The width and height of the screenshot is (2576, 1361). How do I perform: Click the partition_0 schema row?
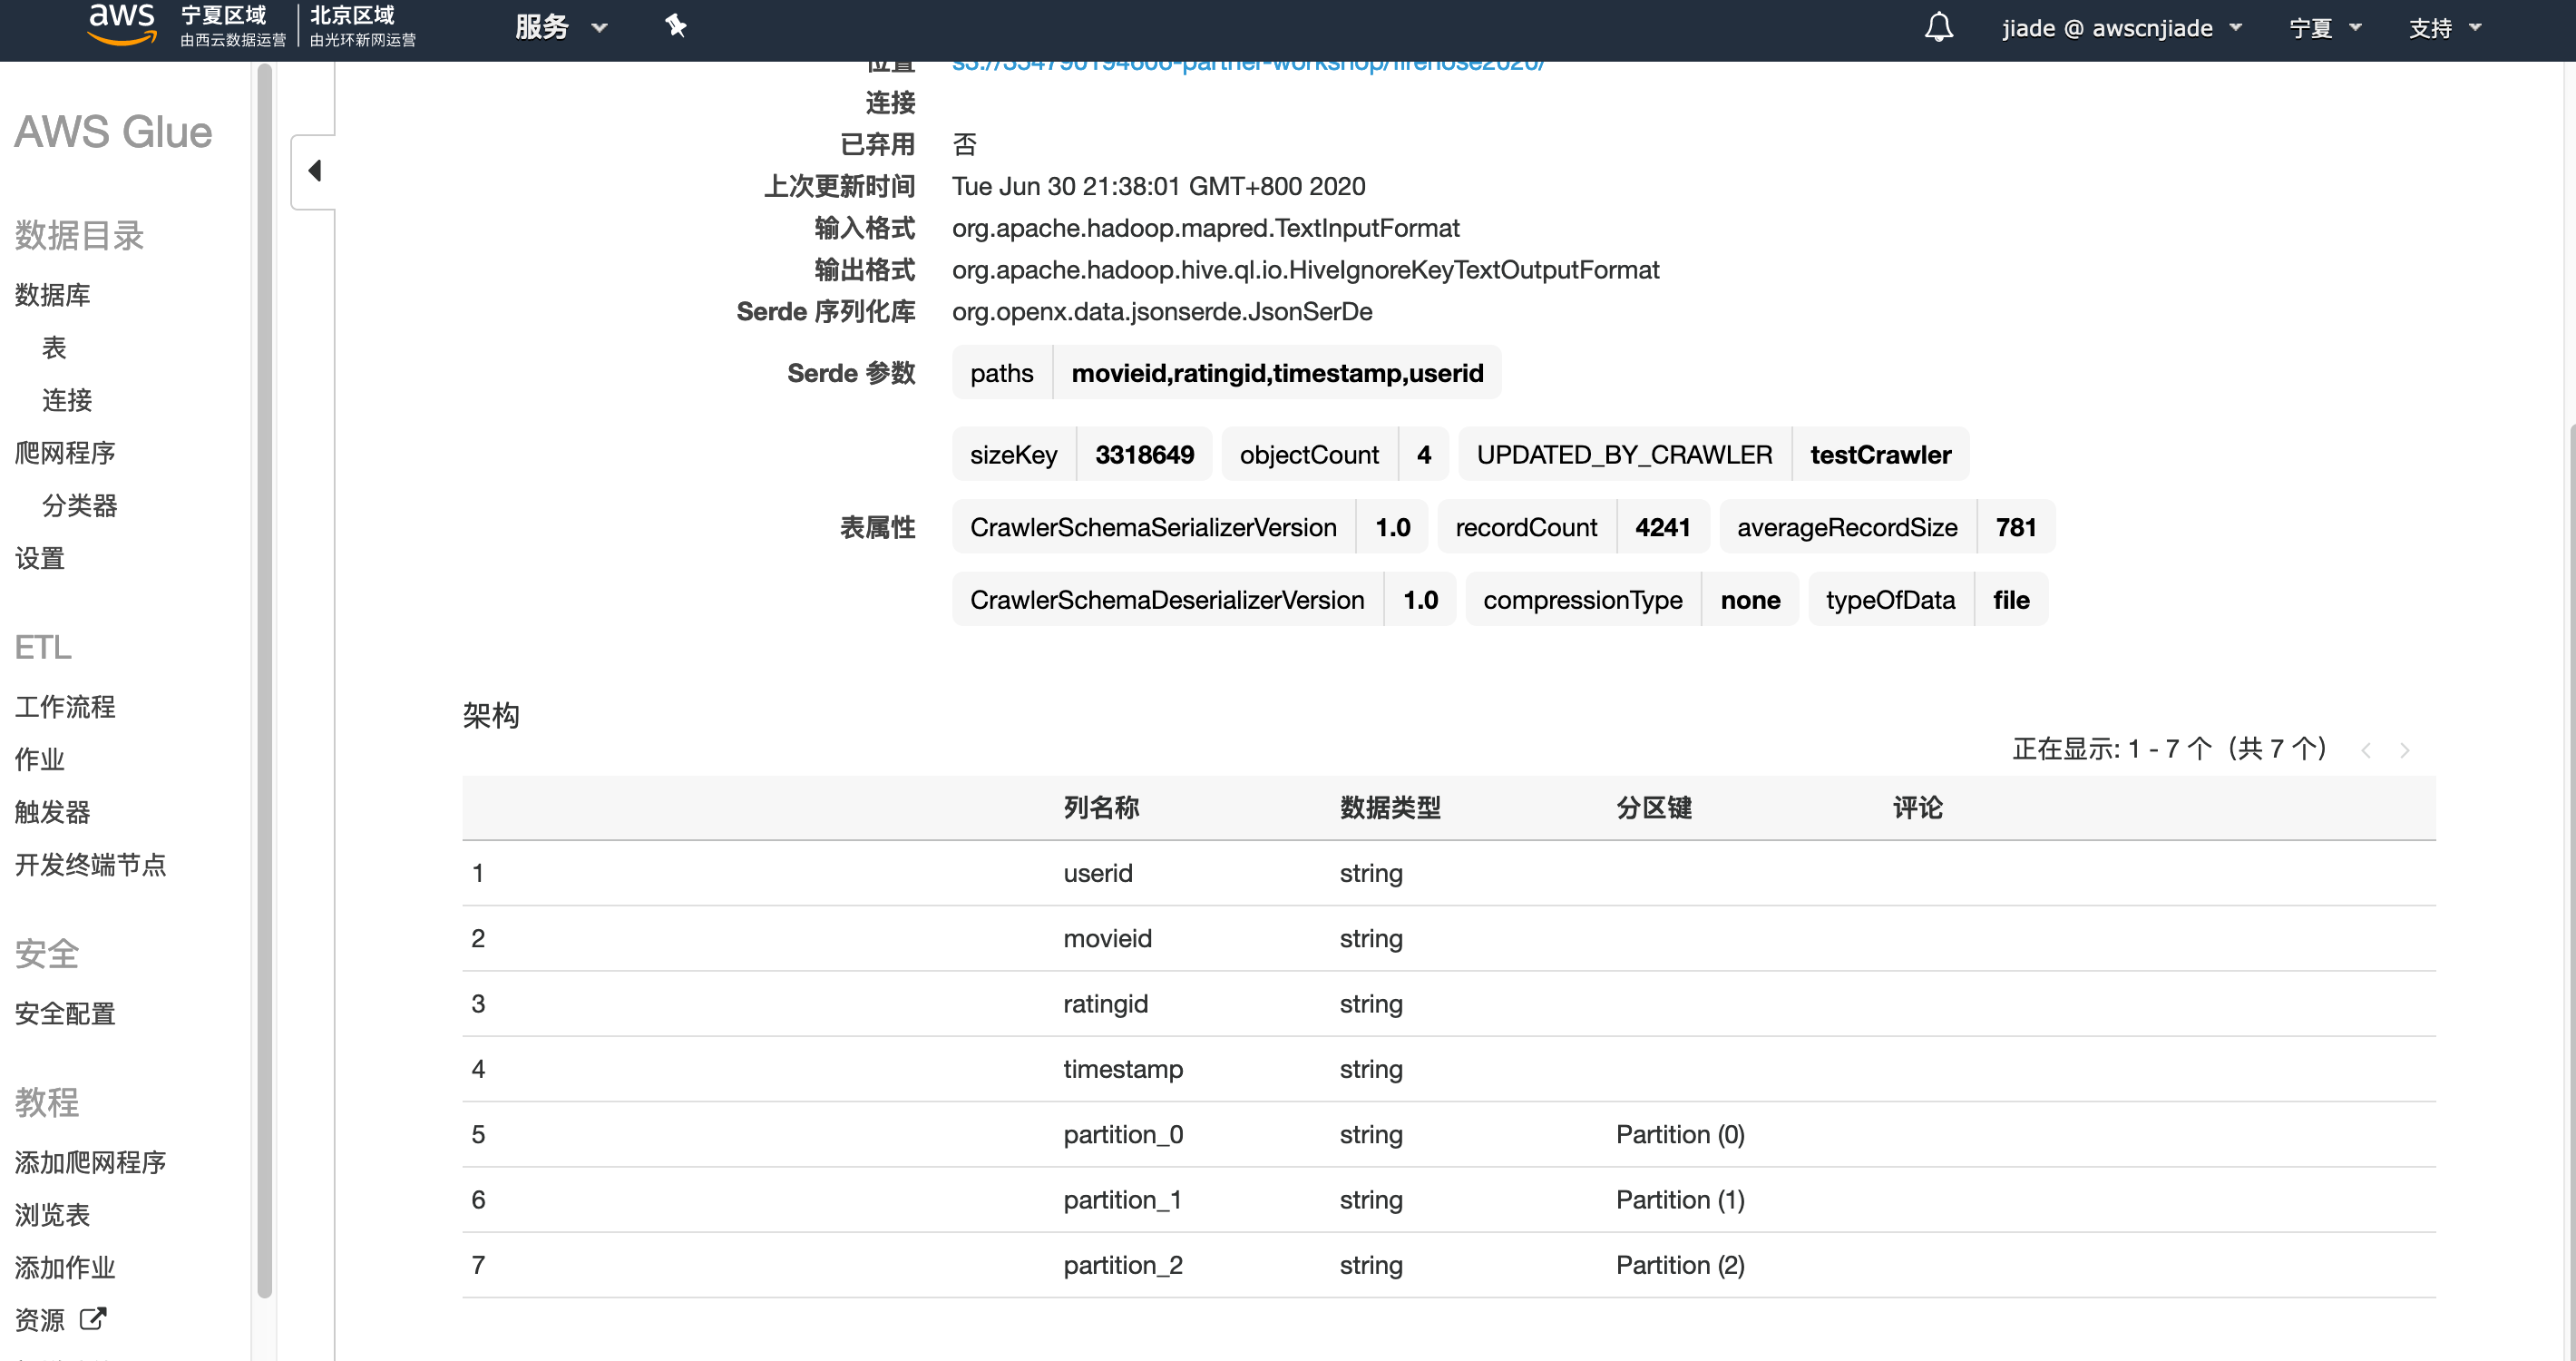point(1123,1134)
